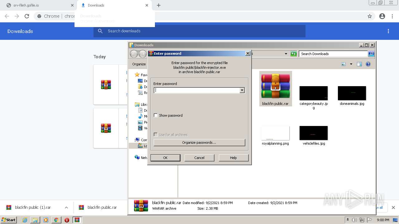Bookmark this page star icon
This screenshot has width=399, height=224.
tap(370, 16)
